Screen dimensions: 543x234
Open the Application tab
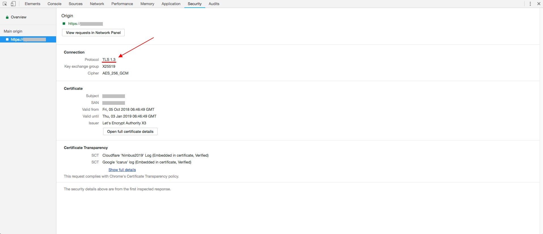tap(171, 4)
